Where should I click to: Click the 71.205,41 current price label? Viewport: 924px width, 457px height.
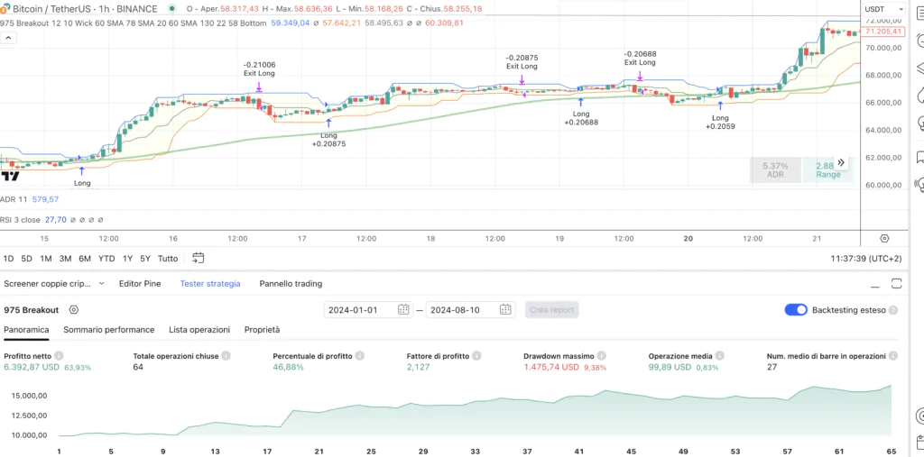(x=882, y=32)
